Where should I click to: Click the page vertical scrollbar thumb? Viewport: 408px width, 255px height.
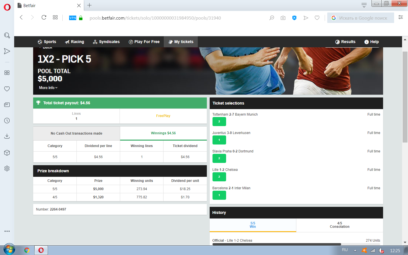(405, 97)
